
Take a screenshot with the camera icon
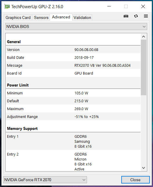(x=126, y=16)
